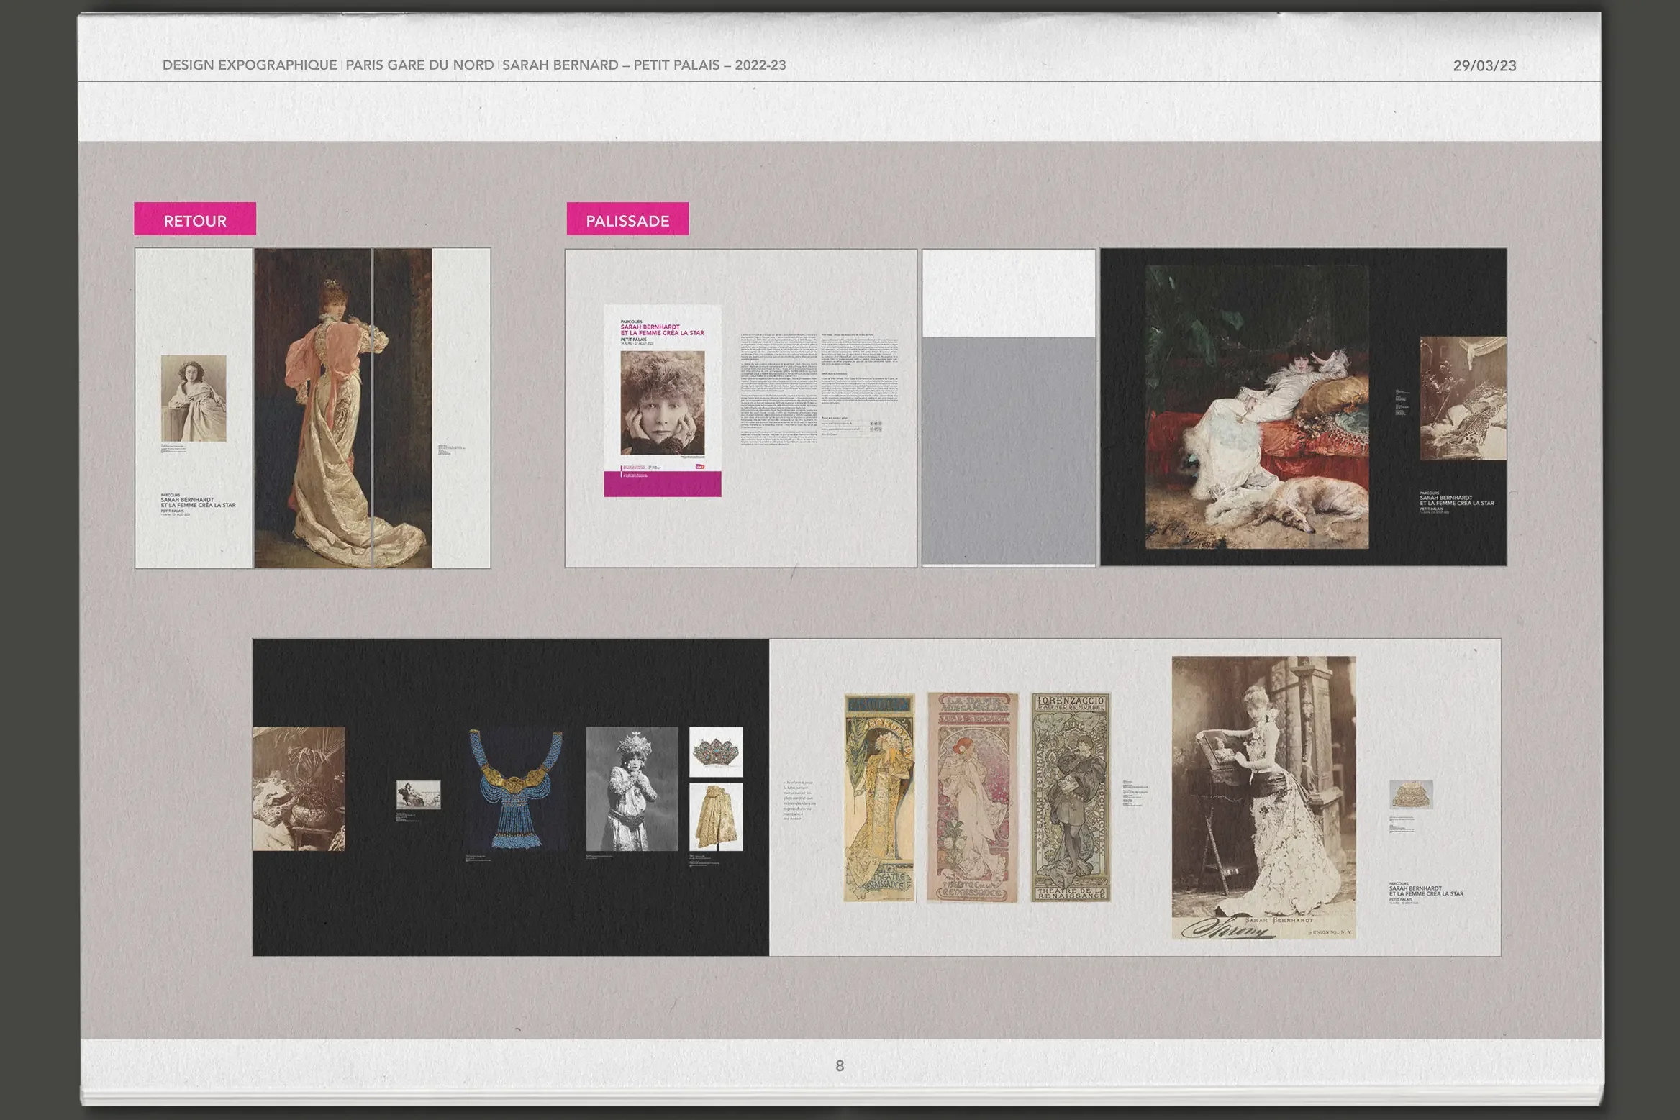Click the pink RETOUR label
Viewport: 1680px width, 1120px height.
coord(195,219)
